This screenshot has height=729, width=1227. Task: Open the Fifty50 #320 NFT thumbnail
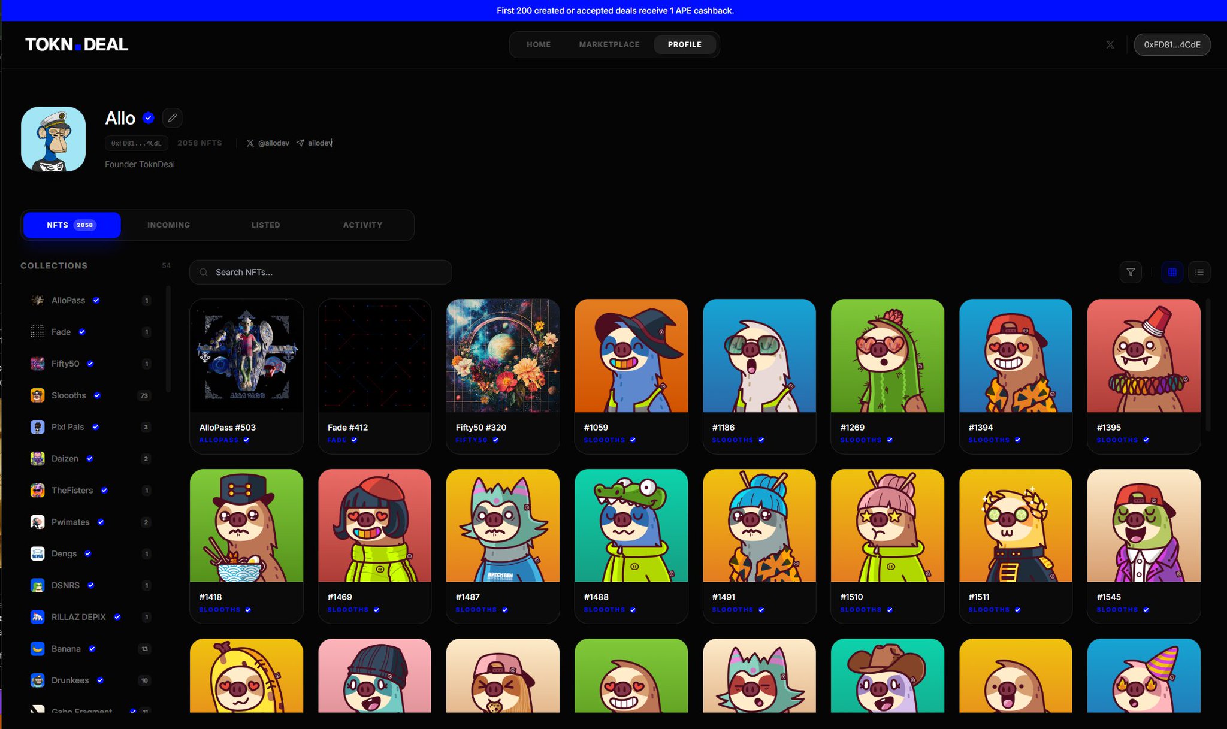pos(503,356)
